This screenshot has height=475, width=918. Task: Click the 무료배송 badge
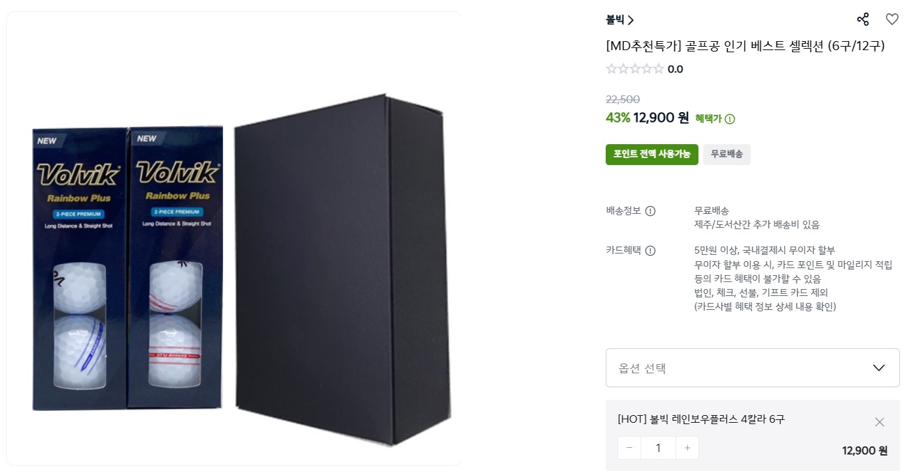tap(727, 155)
